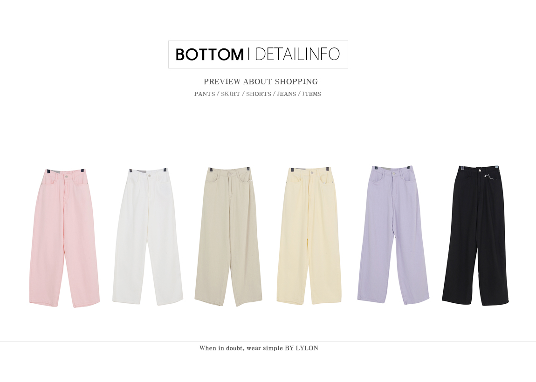Go to the SHORTS category

tap(258, 94)
